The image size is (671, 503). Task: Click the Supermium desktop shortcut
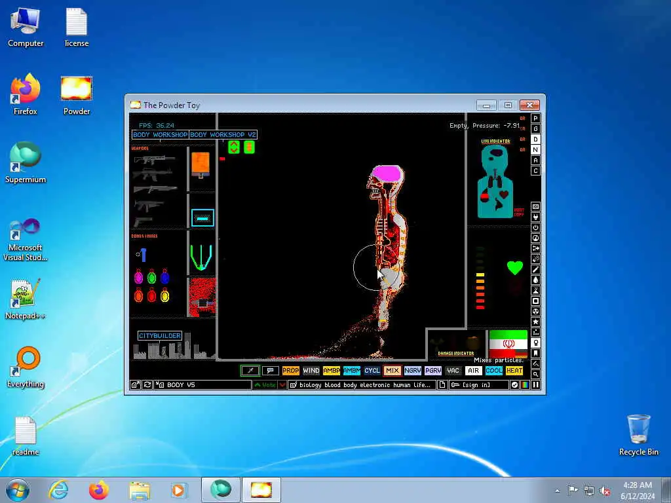pyautogui.click(x=26, y=163)
